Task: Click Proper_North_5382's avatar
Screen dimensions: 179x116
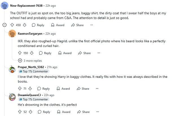Action: pos(12,69)
